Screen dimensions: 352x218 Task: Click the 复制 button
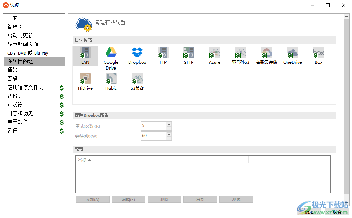point(200,200)
